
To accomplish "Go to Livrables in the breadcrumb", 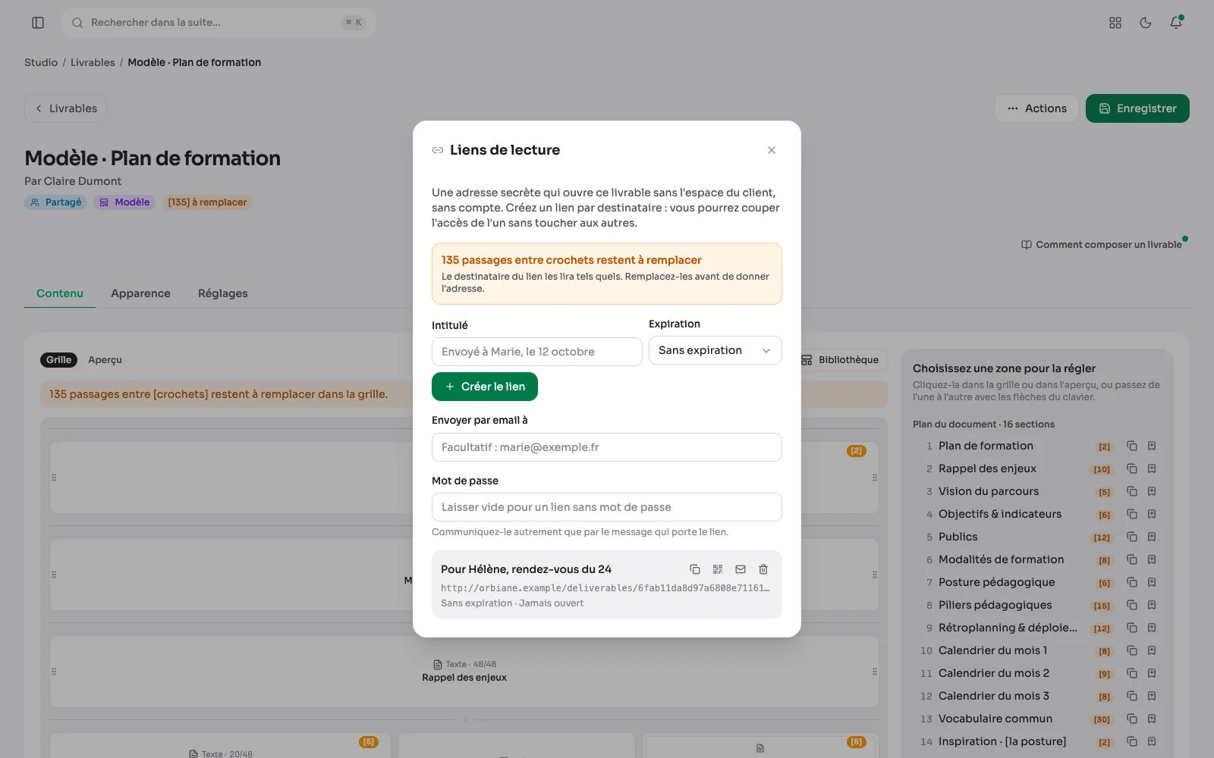I will 93,62.
